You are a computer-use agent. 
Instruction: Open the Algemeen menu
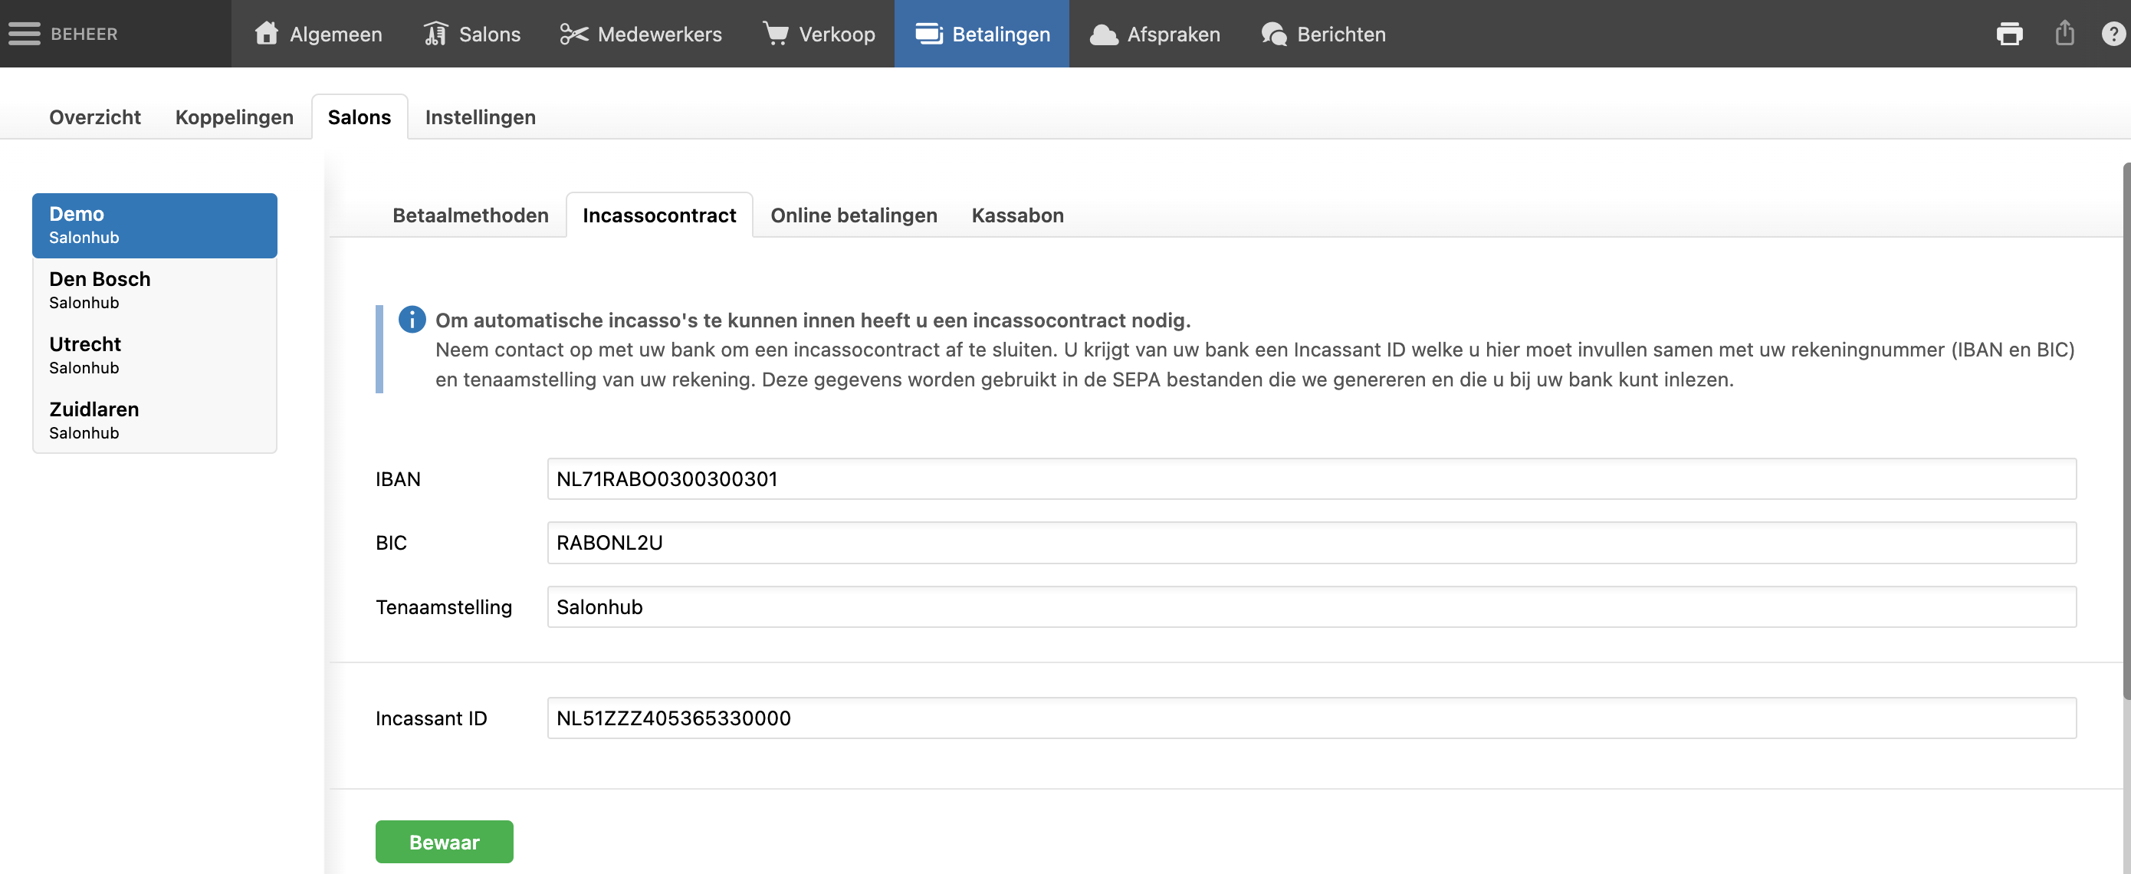tap(318, 34)
